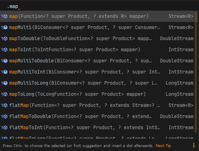This screenshot has height=151, width=199.
Task: Click the DoubleStream return type of flatMapToDouble
Action: [177, 116]
